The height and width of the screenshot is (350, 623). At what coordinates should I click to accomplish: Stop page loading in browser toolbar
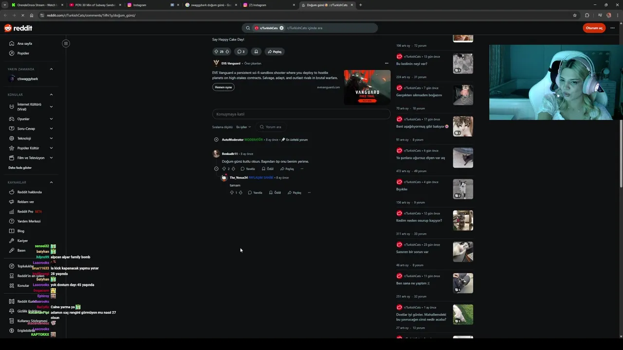click(x=22, y=15)
